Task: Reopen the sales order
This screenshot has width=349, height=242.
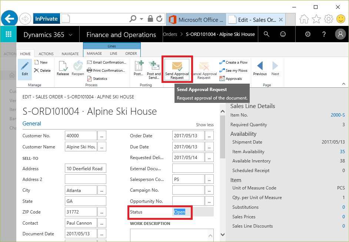Action: click(78, 68)
